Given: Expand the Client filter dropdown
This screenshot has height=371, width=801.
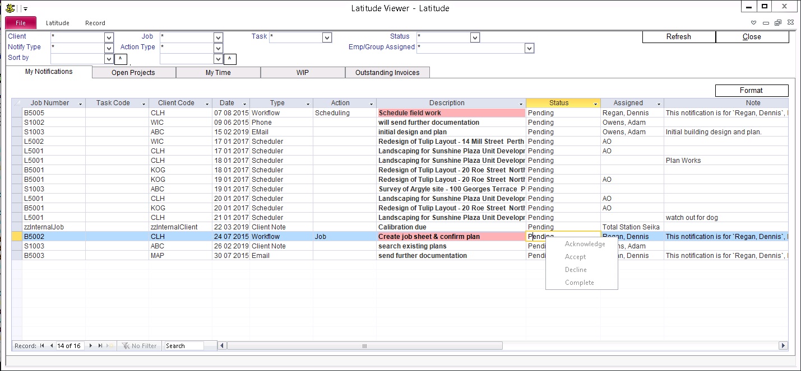Looking at the screenshot, I should click(109, 37).
